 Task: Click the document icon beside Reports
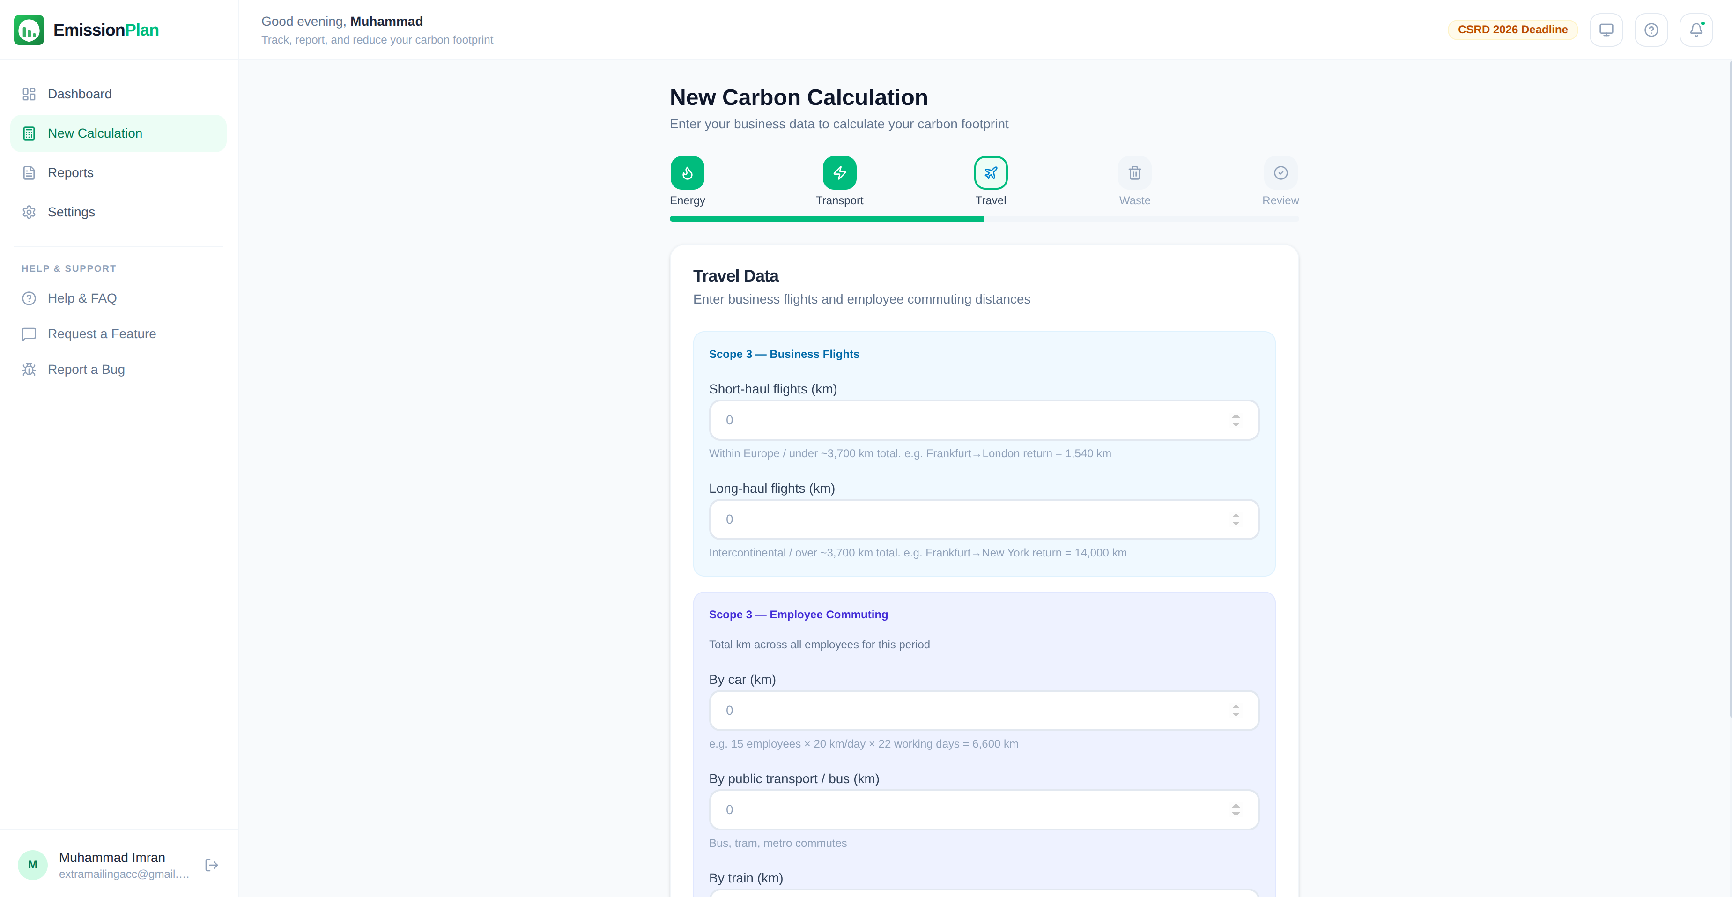(x=29, y=173)
